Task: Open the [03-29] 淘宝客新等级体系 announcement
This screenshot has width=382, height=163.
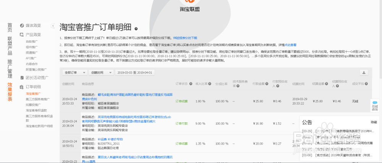Action: tap(338, 131)
